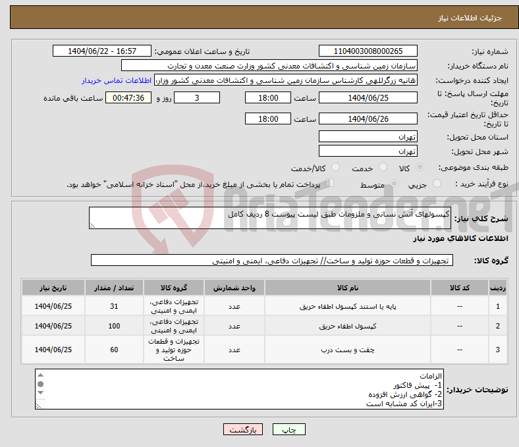Click the شماره نیاز number field

(x=368, y=51)
